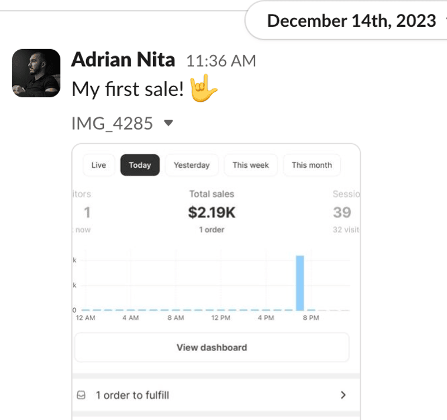The image size is (447, 420).
Task: Open the Adrian Nita sender name
Action: pos(123,60)
